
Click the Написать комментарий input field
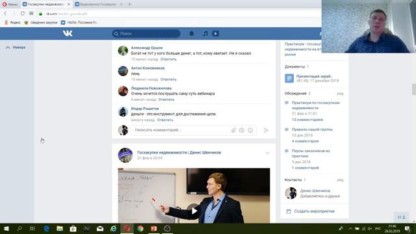(x=194, y=130)
